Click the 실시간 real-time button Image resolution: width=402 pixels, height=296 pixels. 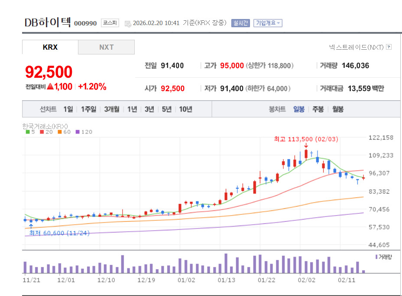tap(240, 23)
